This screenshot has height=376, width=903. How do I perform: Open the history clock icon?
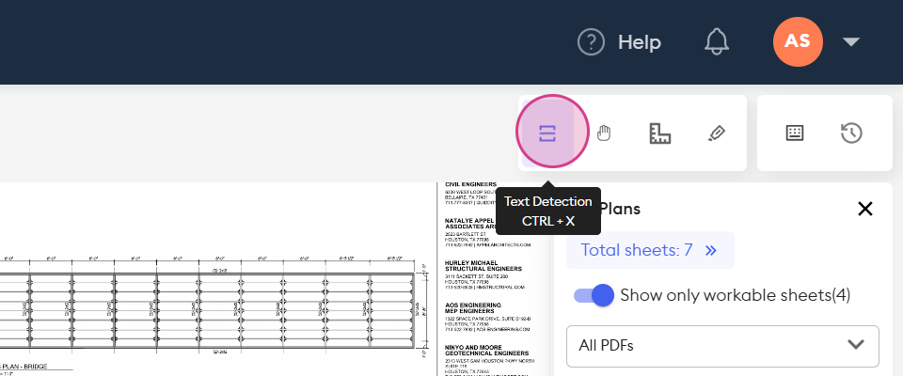click(851, 133)
